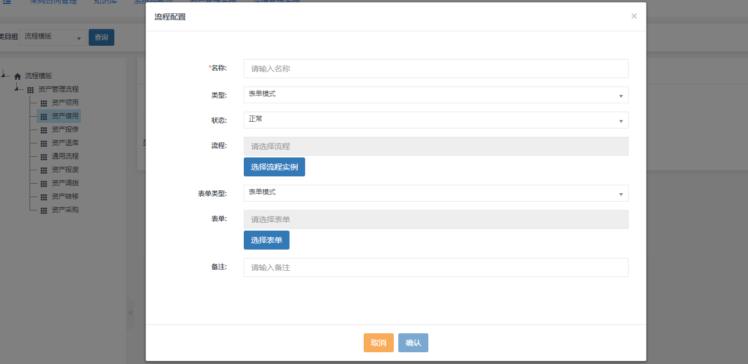Click the grid icon beside 资产退库
This screenshot has height=364, width=748.
44,143
